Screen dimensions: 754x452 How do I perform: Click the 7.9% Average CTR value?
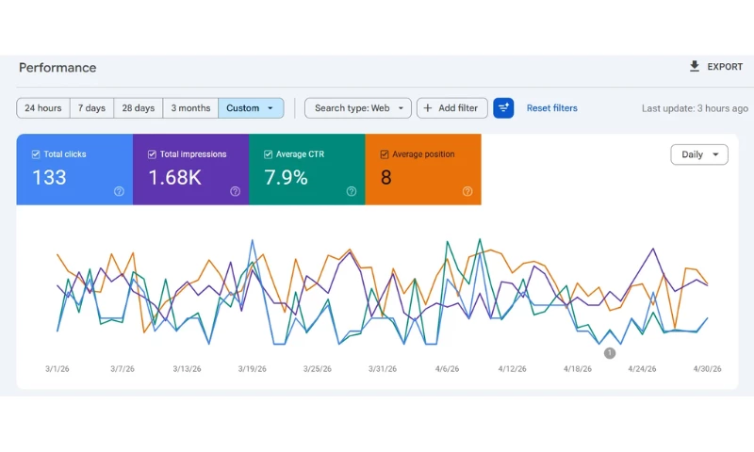[x=286, y=178]
